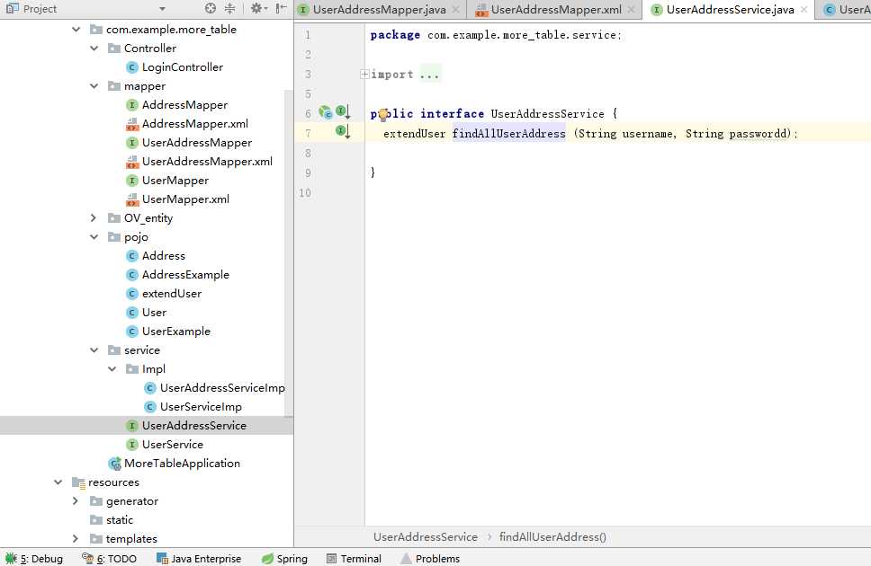The image size is (871, 566).
Task: Hide the Project tool window icon
Action: coord(281,8)
